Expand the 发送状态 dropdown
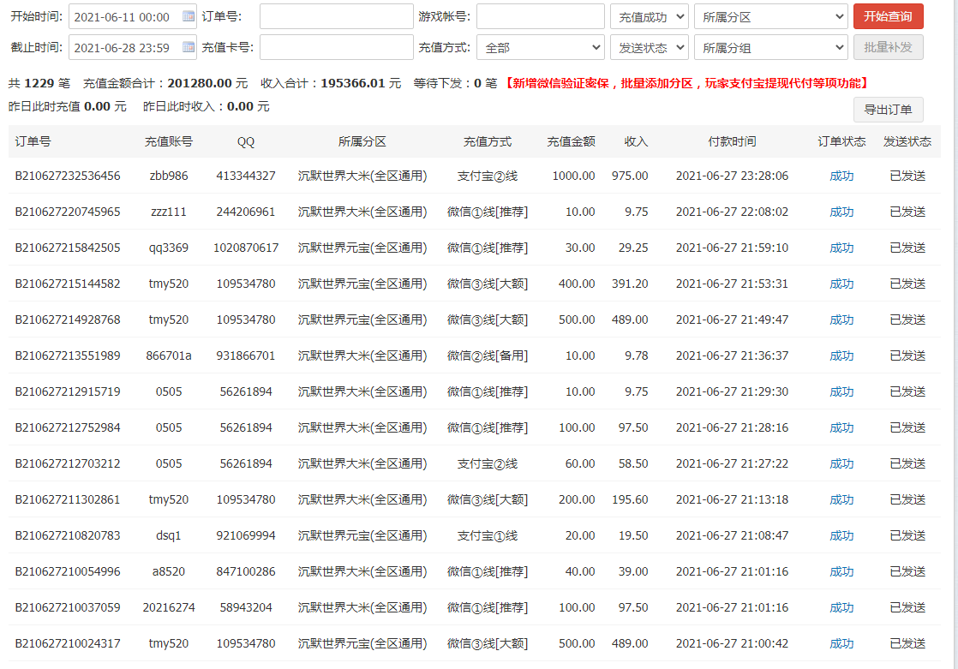958x669 pixels. 650,47
